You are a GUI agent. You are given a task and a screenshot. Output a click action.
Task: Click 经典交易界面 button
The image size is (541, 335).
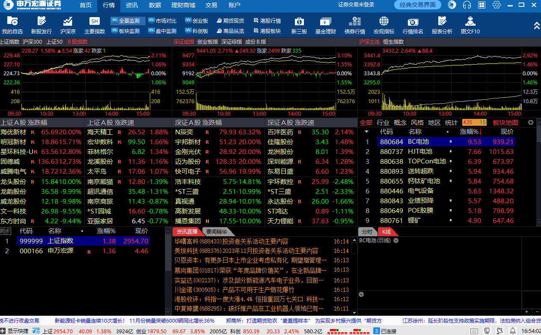tap(417, 5)
